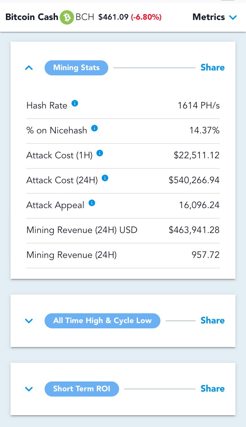The height and width of the screenshot is (427, 246).
Task: Click the $461.09 price in header
Action: pos(113,17)
